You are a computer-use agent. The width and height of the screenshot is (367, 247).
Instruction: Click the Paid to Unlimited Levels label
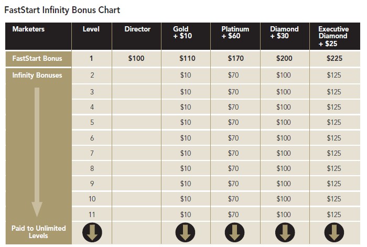click(38, 232)
